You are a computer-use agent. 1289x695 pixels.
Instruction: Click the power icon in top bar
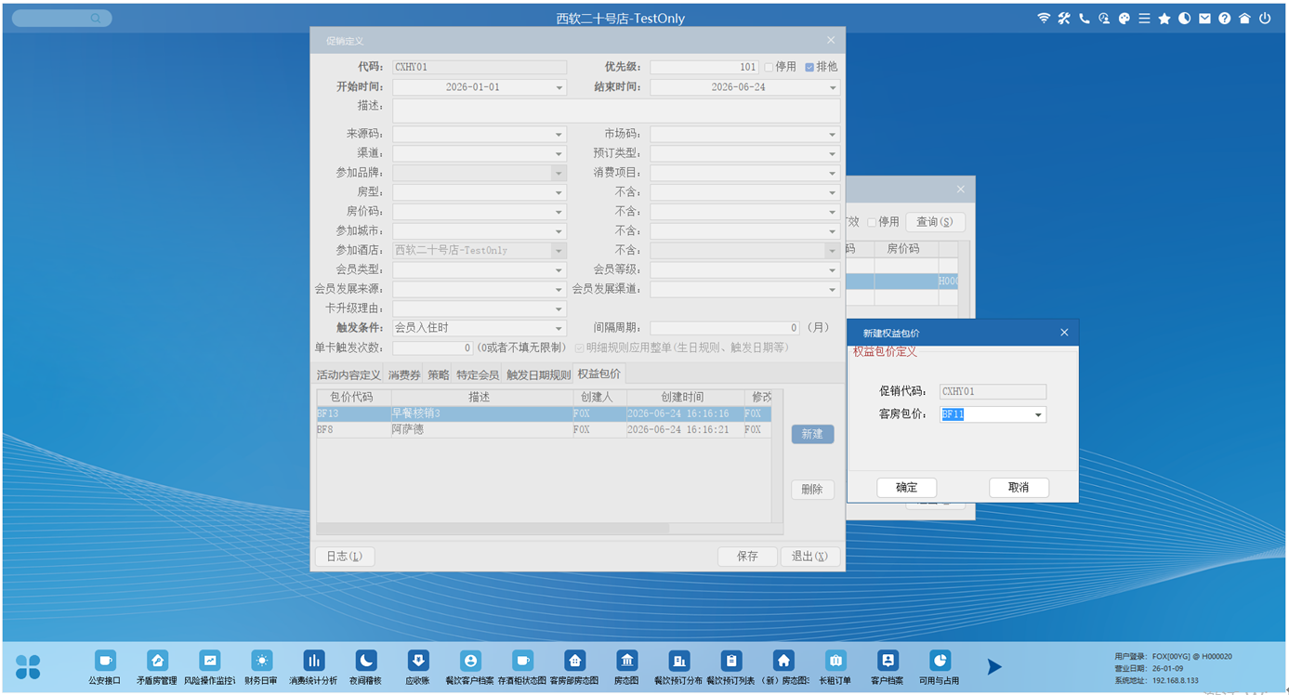pos(1265,18)
